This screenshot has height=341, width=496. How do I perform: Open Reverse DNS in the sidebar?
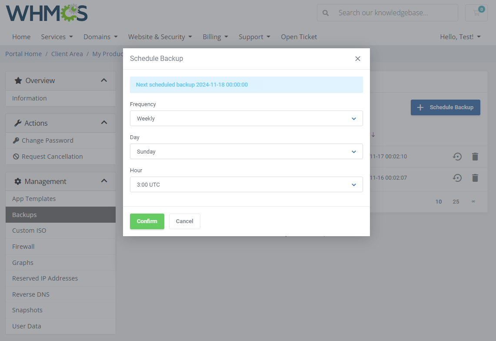pyautogui.click(x=60, y=294)
